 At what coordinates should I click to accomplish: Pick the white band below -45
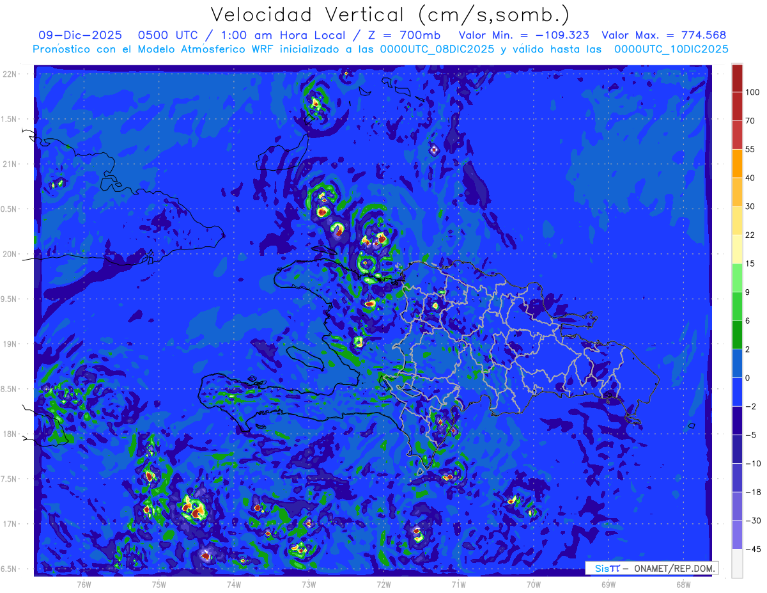coord(737,563)
